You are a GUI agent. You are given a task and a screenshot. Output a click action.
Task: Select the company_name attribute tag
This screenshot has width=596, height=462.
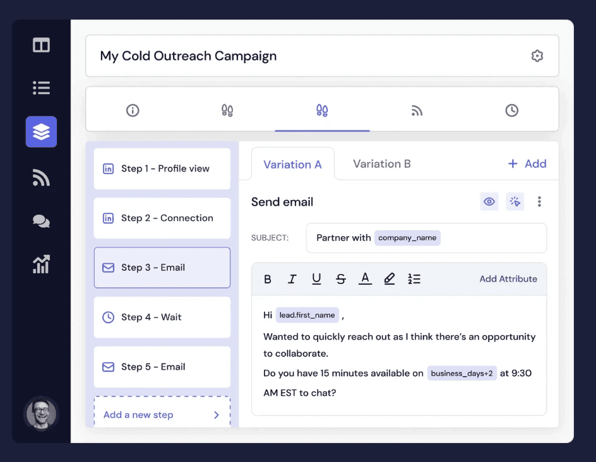(x=407, y=238)
